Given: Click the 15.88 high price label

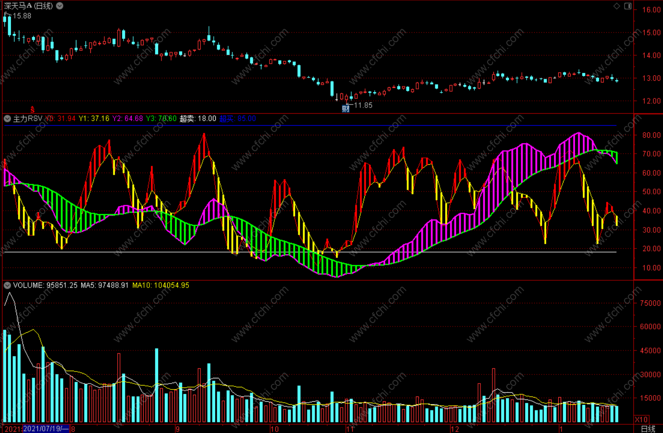Looking at the screenshot, I should (x=22, y=16).
